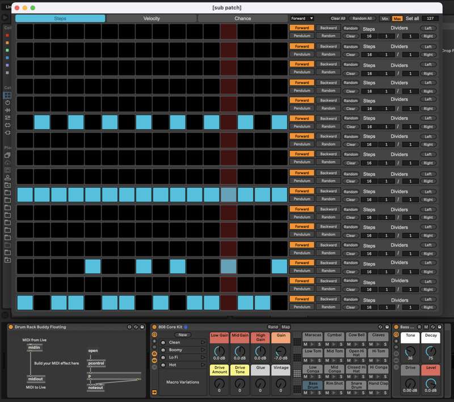
Task: Select the Snare Drum pad
Action: pos(356,385)
